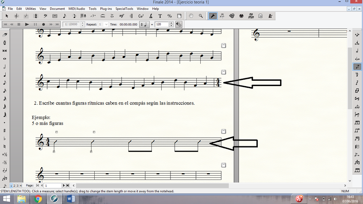
Task: Go to page 2 via page selector
Action: click(x=14, y=185)
